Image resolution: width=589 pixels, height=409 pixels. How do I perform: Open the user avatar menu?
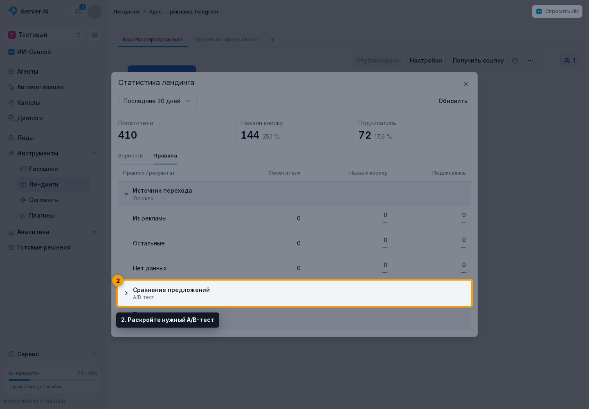coord(94,11)
